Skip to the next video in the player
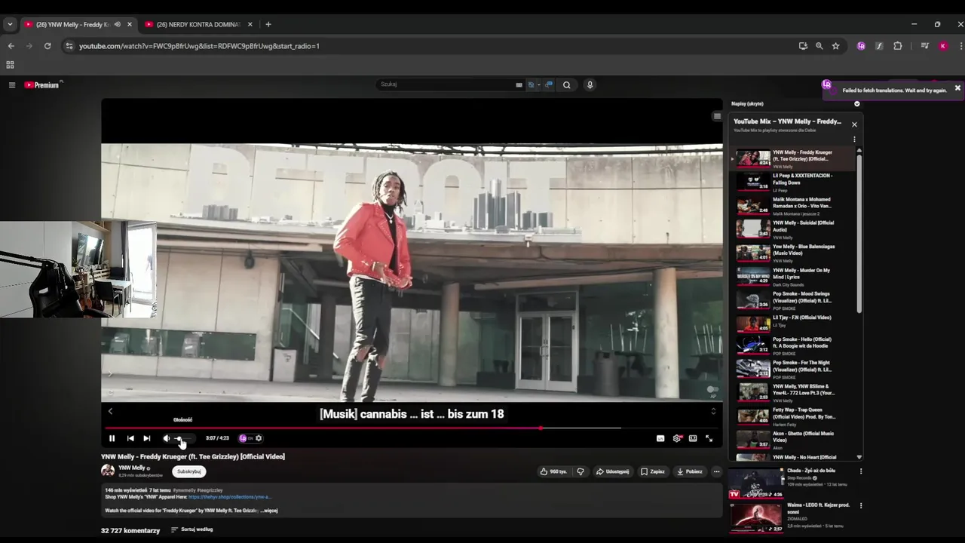Viewport: 965px width, 543px height. [x=147, y=438]
